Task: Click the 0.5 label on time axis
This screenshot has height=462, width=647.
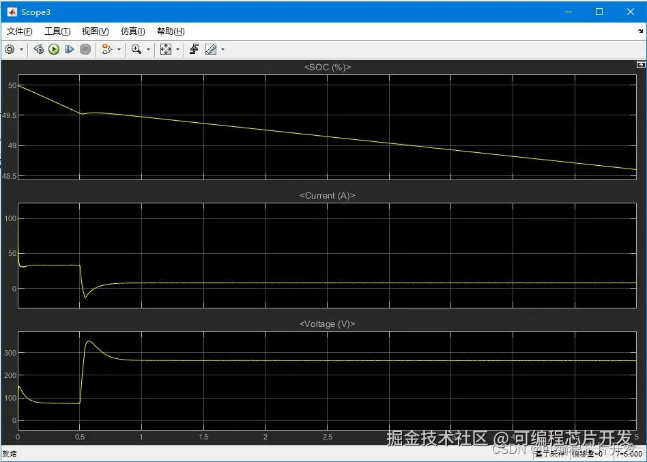Action: [80, 437]
